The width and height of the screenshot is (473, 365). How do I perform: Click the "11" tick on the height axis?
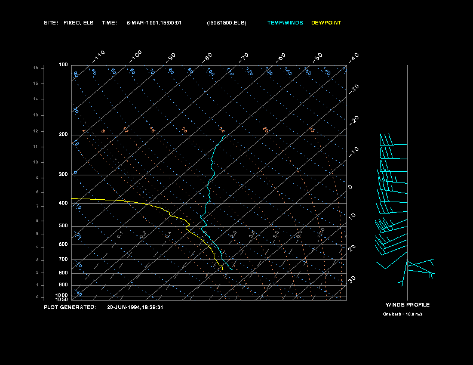click(x=36, y=147)
